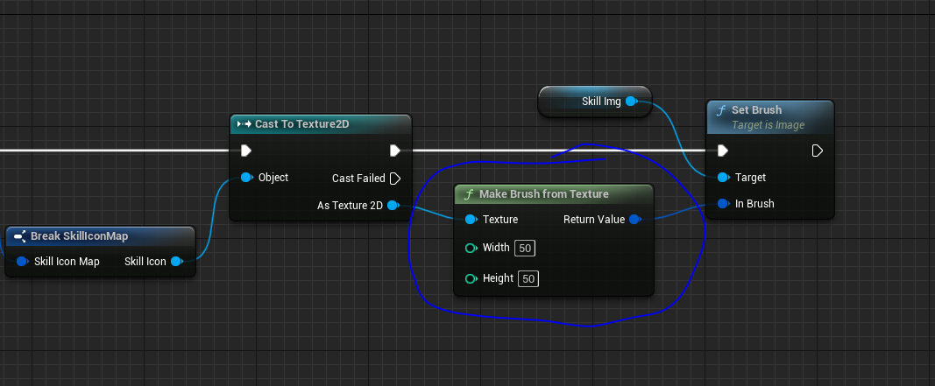Click the In Brush input pin

[x=723, y=204]
